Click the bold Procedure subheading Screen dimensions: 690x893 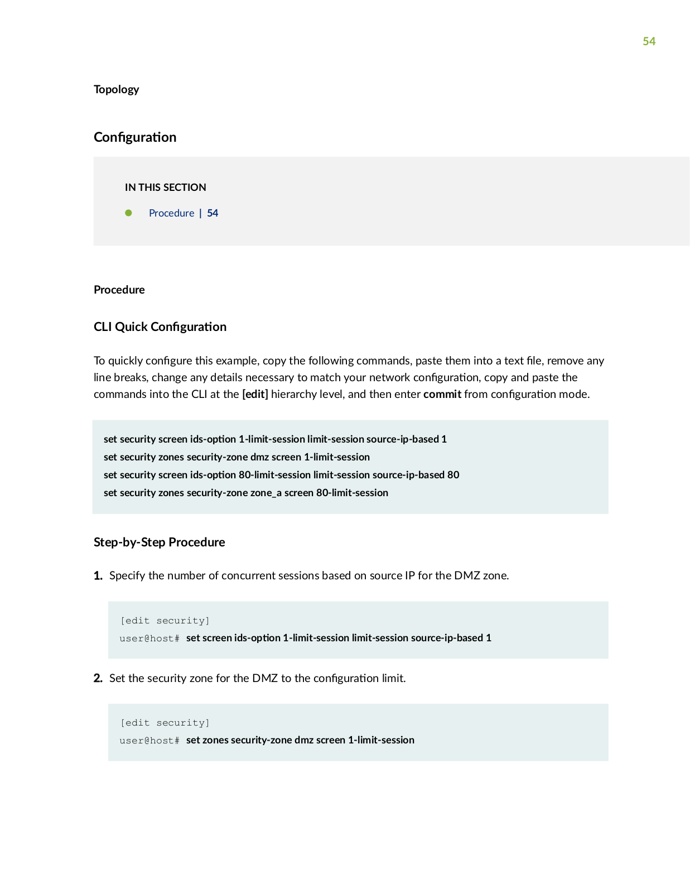(119, 290)
